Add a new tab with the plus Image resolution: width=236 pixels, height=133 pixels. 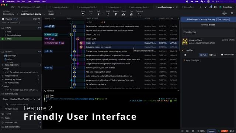pos(201,7)
